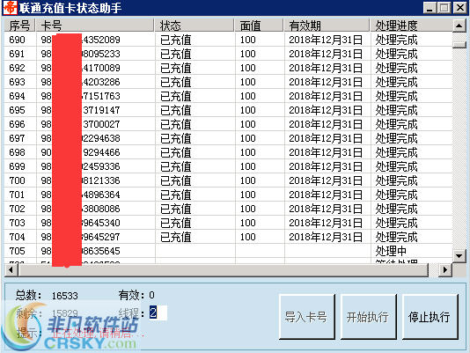The width and height of the screenshot is (470, 353).
Task: Click the 停止执行 button
Action: coord(430,317)
